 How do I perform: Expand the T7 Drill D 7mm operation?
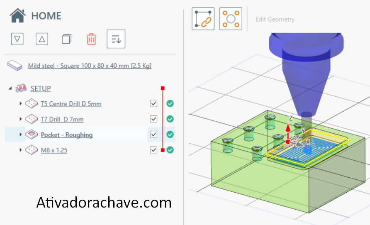(x=21, y=119)
